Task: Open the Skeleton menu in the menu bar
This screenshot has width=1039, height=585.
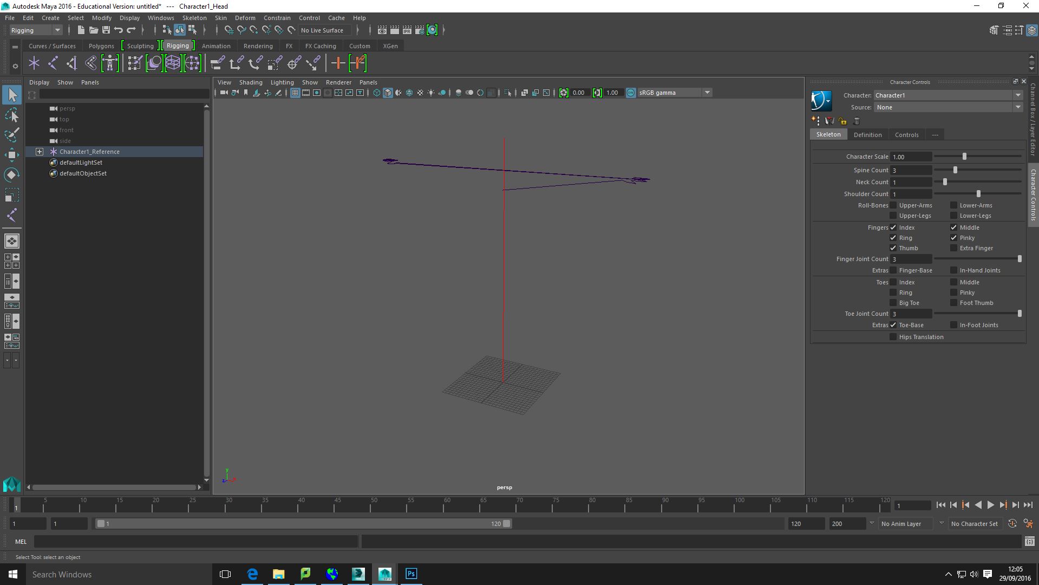Action: pyautogui.click(x=194, y=17)
